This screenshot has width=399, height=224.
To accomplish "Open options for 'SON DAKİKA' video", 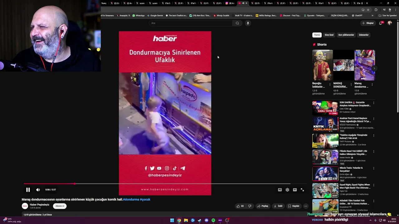I will pyautogui.click(x=373, y=103).
